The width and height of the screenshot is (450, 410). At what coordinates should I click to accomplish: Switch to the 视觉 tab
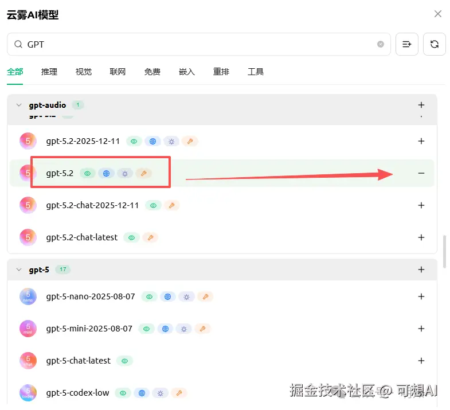tap(84, 72)
